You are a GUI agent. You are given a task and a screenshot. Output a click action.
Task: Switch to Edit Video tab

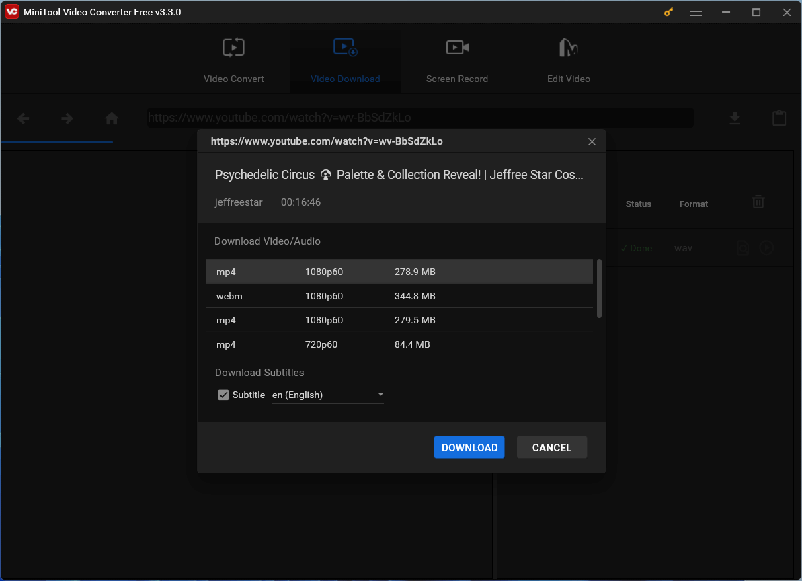[568, 61]
